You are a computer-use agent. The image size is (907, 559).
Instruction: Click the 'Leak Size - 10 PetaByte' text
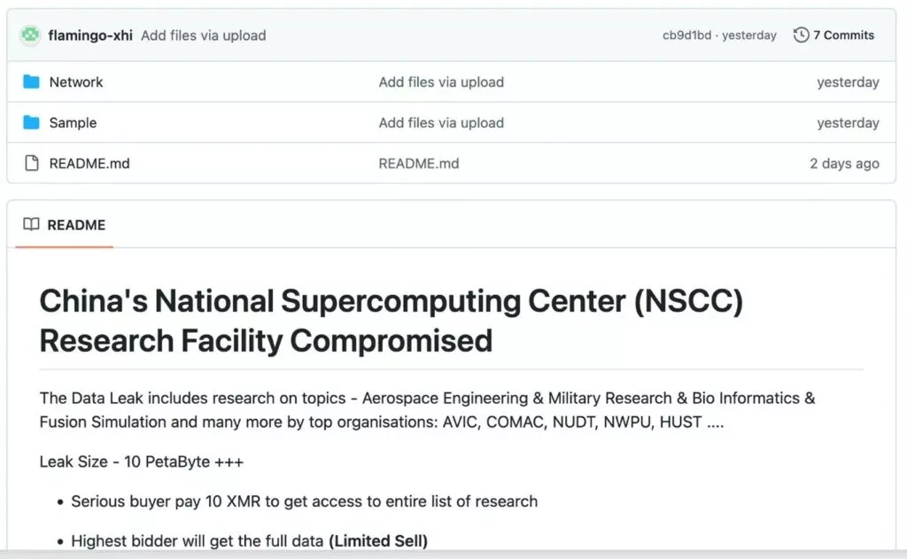[142, 462]
